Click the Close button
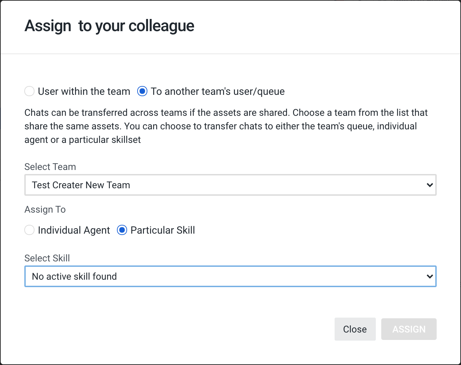Screen dimensions: 461x365 point(355,329)
